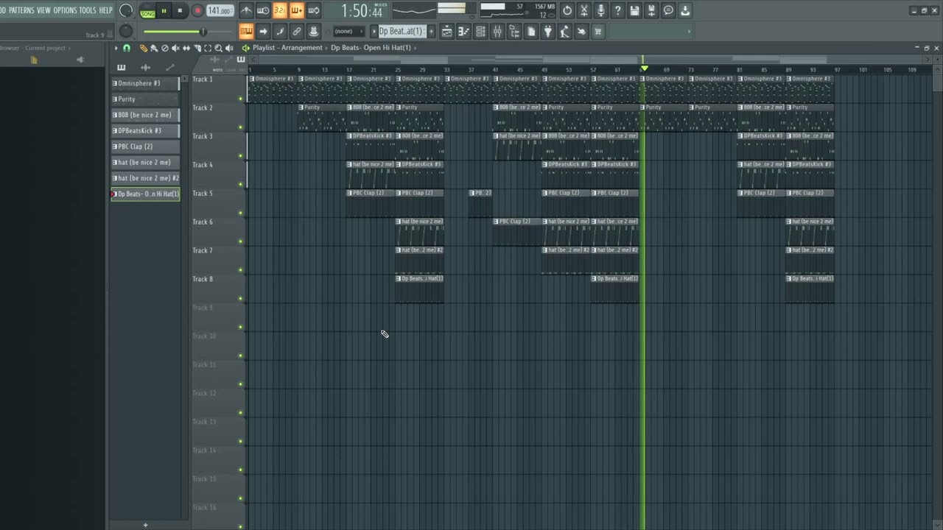Select PBC Clap (2) in the picker
The height and width of the screenshot is (530, 943).
coord(145,146)
